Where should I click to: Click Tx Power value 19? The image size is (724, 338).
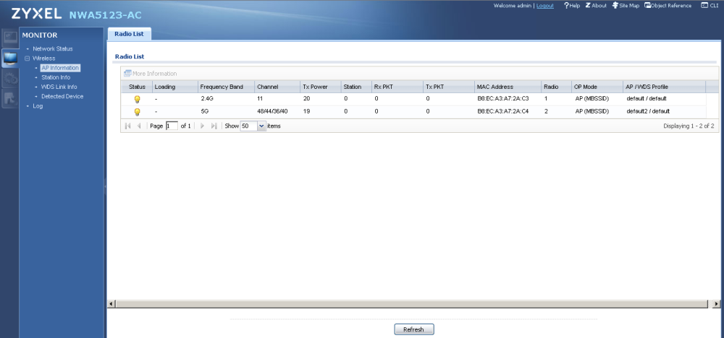pos(306,111)
